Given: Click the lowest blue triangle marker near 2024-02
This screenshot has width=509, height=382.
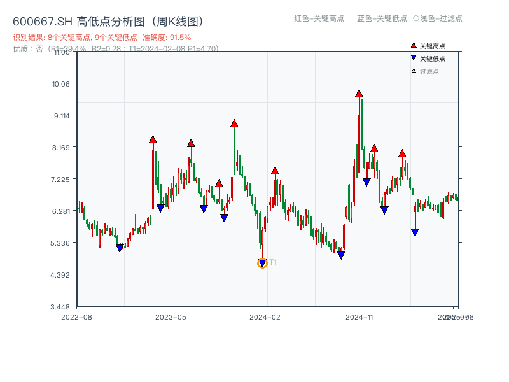Looking at the screenshot, I should 262,262.
